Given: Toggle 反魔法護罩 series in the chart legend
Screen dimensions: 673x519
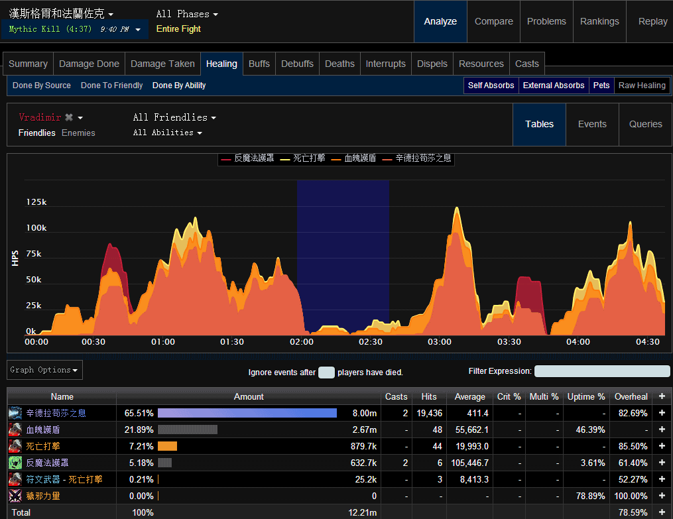Looking at the screenshot, I should pos(248,158).
